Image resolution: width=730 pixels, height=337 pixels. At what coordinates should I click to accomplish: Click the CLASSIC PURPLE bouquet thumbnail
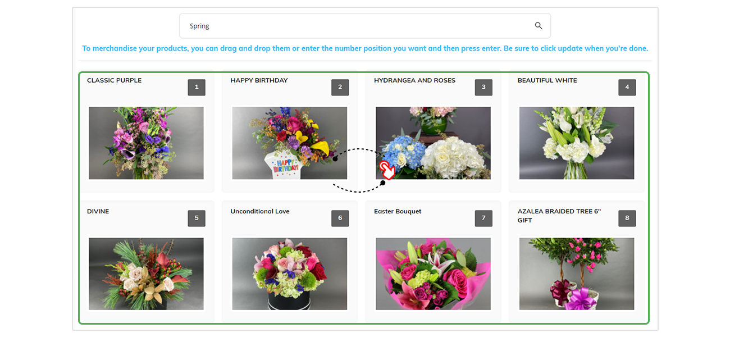(x=146, y=143)
